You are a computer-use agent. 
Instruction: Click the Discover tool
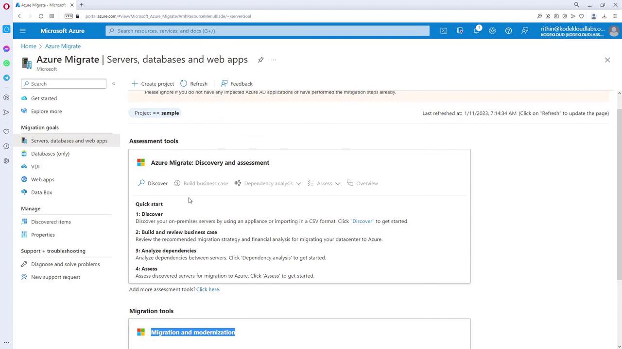point(153,183)
